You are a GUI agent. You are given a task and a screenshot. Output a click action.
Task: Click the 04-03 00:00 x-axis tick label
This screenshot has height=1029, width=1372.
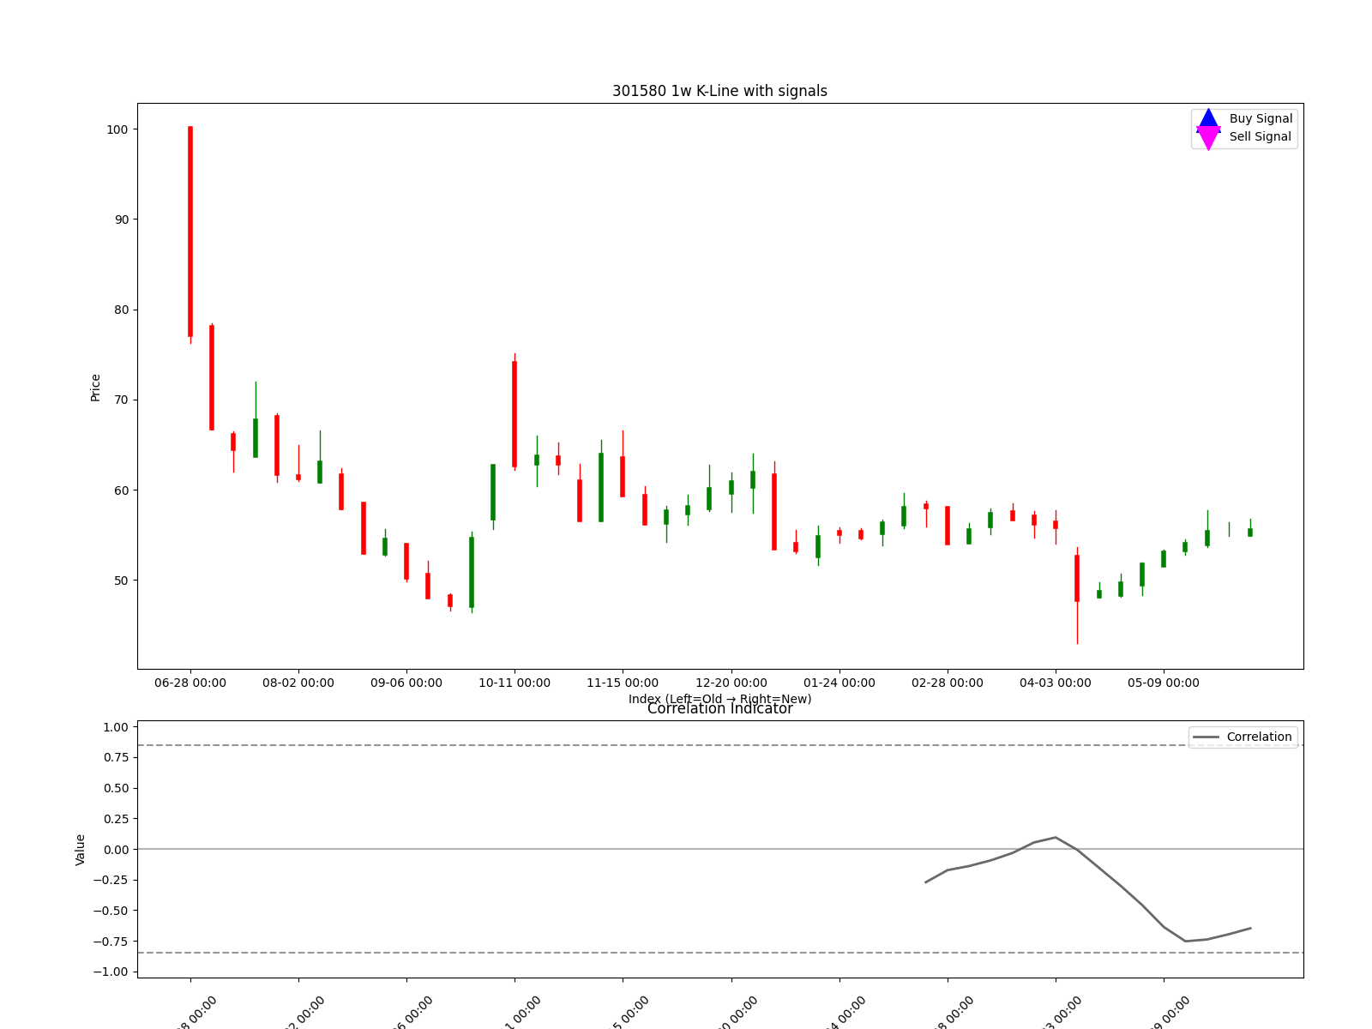pos(1056,683)
